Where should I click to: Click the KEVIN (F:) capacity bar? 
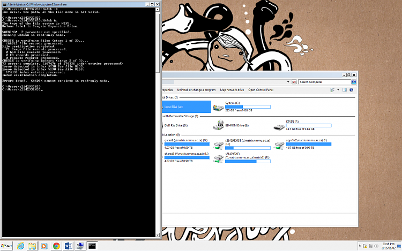pyautogui.click(x=308, y=125)
